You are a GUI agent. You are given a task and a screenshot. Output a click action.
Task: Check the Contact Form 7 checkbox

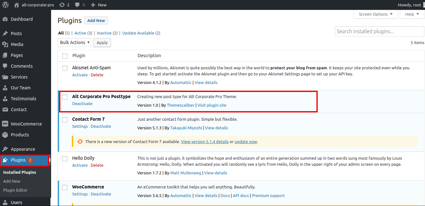[65, 120]
